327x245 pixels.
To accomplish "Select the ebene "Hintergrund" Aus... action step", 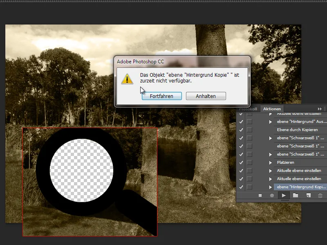I will coord(301,121).
